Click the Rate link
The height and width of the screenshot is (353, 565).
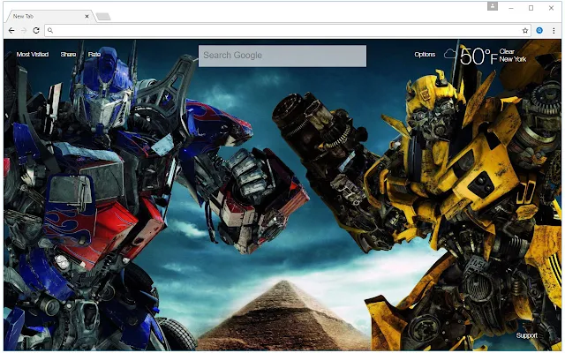(94, 55)
